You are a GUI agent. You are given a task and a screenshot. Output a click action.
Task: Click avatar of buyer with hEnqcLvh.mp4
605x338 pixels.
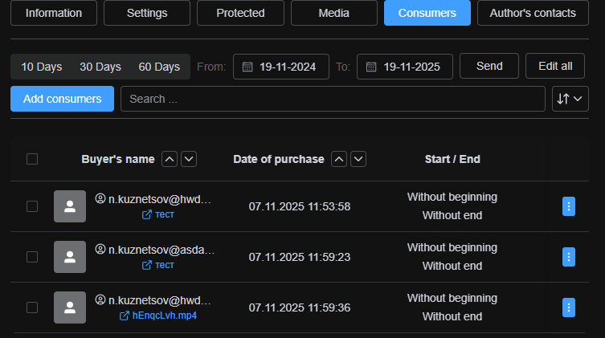70,307
